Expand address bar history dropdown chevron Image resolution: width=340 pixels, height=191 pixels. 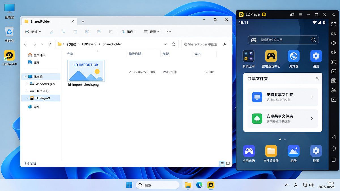coord(165,44)
